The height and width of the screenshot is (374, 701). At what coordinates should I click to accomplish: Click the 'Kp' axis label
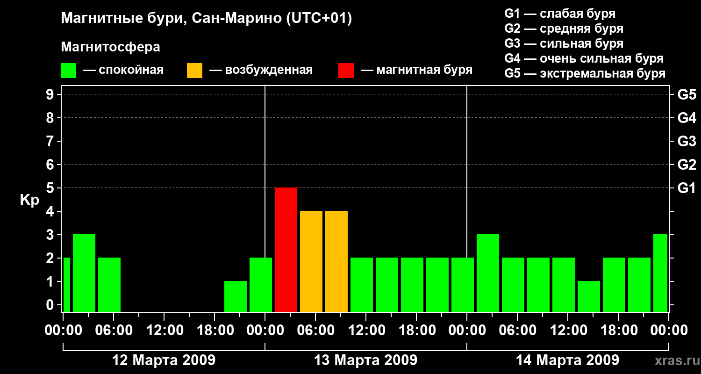(x=29, y=201)
